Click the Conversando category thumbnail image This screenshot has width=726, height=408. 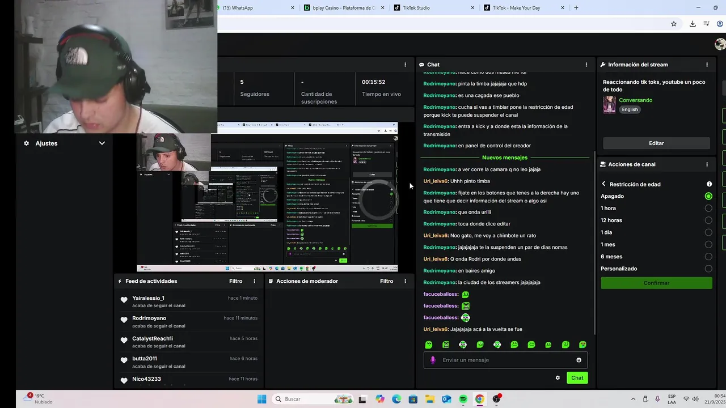[609, 105]
